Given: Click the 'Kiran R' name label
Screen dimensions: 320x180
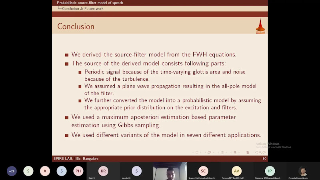Looking at the screenshot, I should coord(92,178).
